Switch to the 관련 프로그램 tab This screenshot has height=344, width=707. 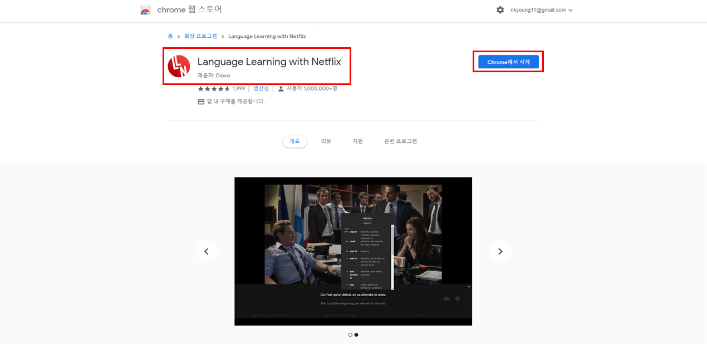click(400, 141)
